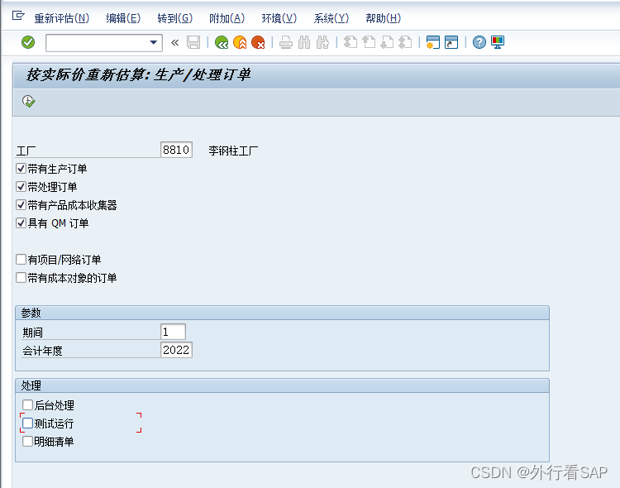Uncheck the 带有产品成本收集器 checkbox

21,205
